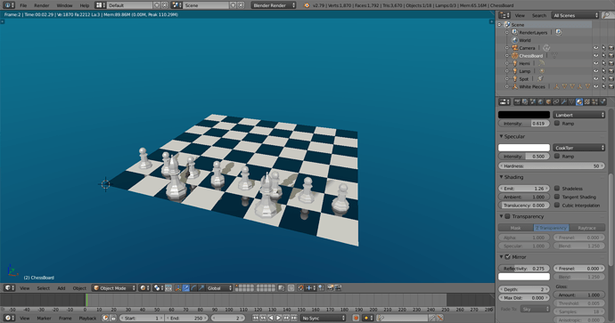Open the CookTorr specular shader dropdown

pyautogui.click(x=579, y=148)
